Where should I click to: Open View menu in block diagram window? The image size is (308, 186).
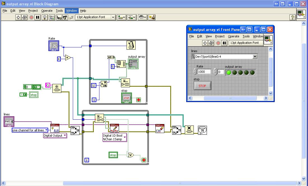click(22, 11)
